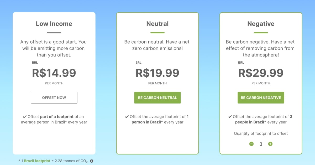
Task: Select the BE CARBON NEGATIVE button
Action: coord(261,98)
